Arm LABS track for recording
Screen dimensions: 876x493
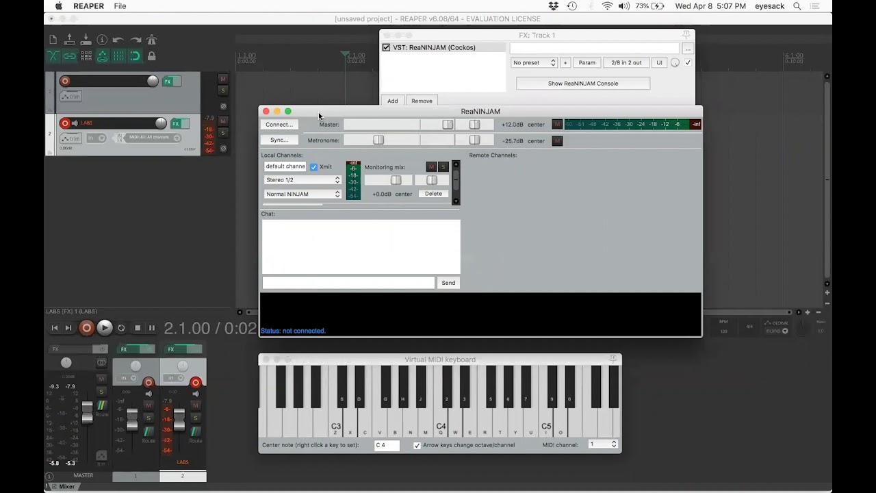coord(65,123)
